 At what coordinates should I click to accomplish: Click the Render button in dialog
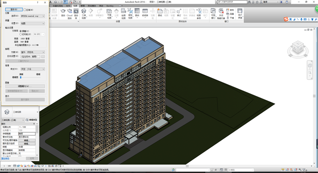point(14,10)
